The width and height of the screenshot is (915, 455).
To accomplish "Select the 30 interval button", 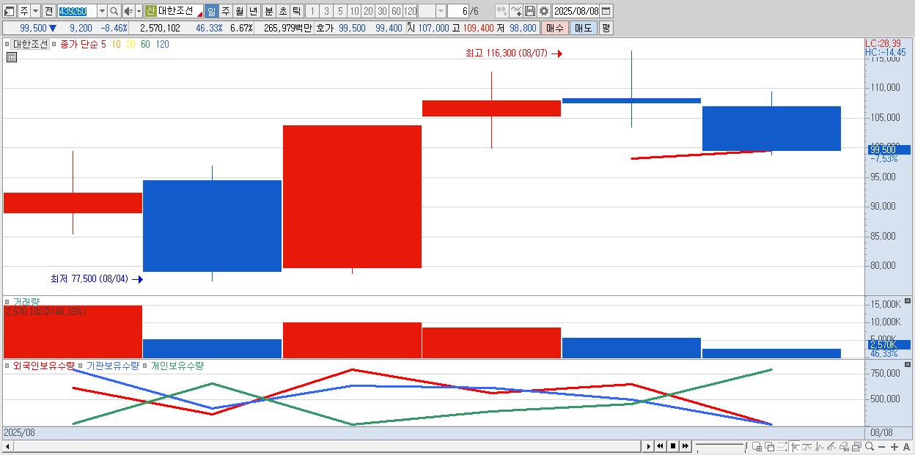I will [x=382, y=11].
